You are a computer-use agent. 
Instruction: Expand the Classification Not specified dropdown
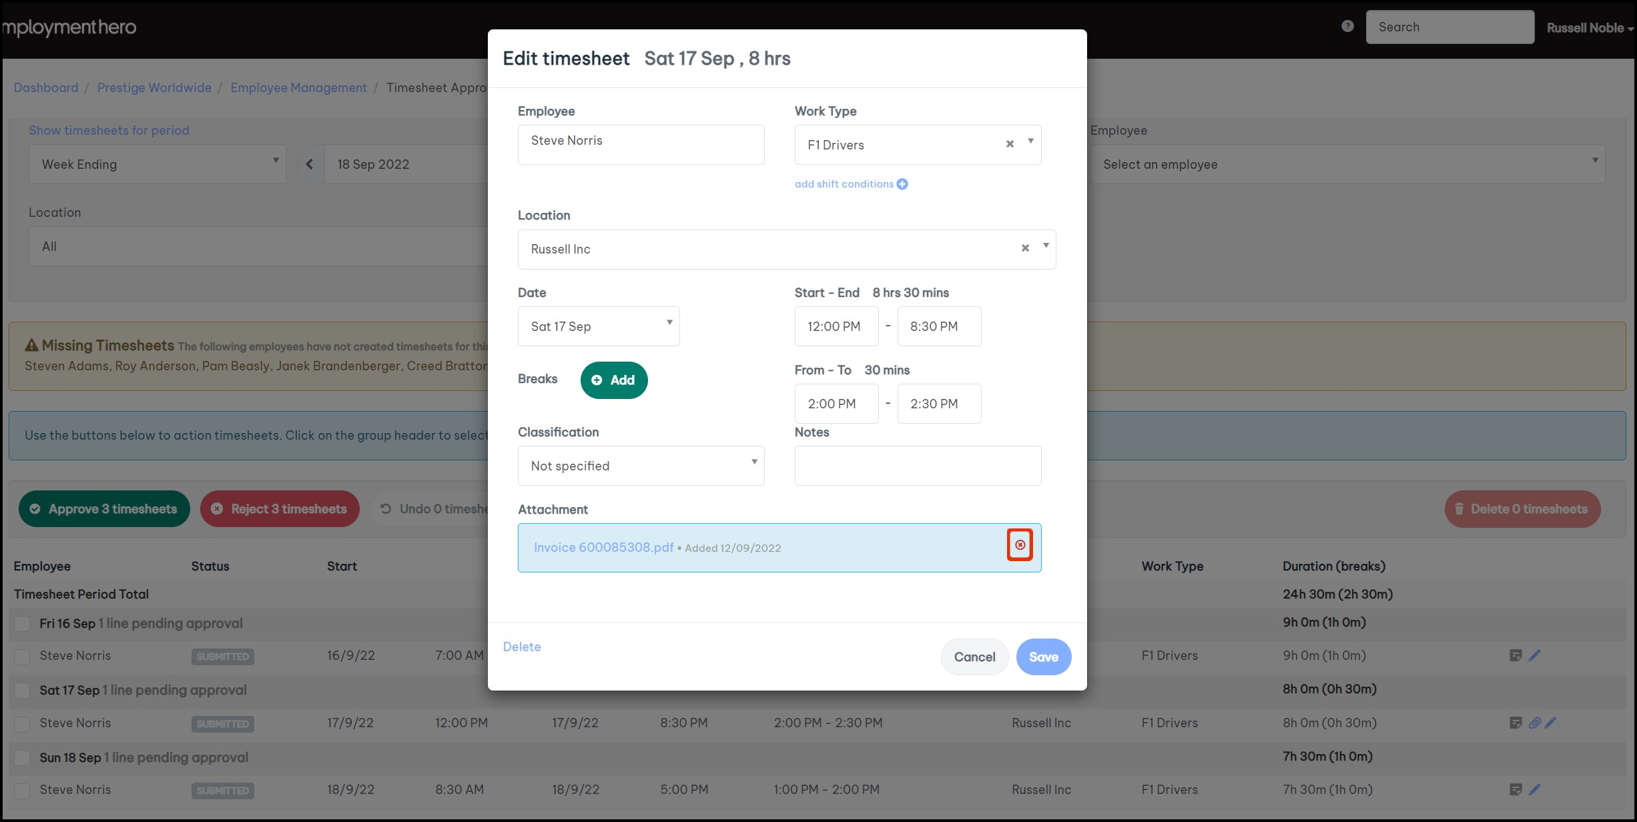click(641, 466)
